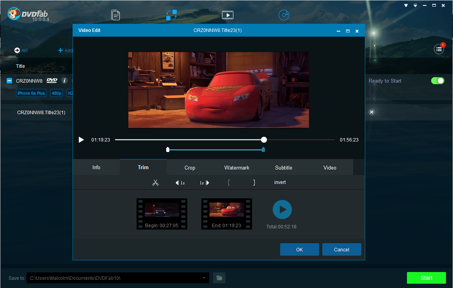
Task: Click the Save to path field
Action: click(x=117, y=278)
